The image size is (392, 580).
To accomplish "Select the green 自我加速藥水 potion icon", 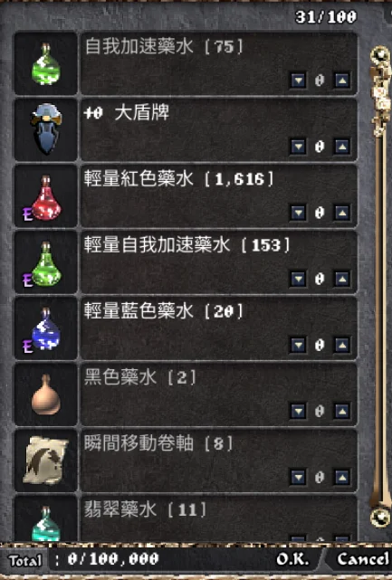I will (x=46, y=64).
